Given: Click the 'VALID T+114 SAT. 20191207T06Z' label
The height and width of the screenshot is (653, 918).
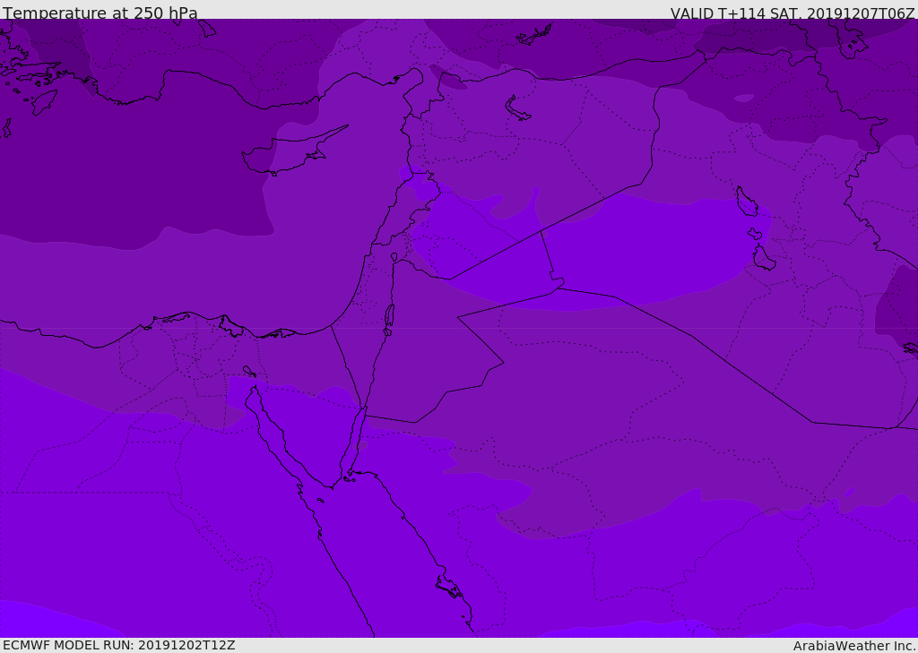Looking at the screenshot, I should pyautogui.click(x=792, y=13).
